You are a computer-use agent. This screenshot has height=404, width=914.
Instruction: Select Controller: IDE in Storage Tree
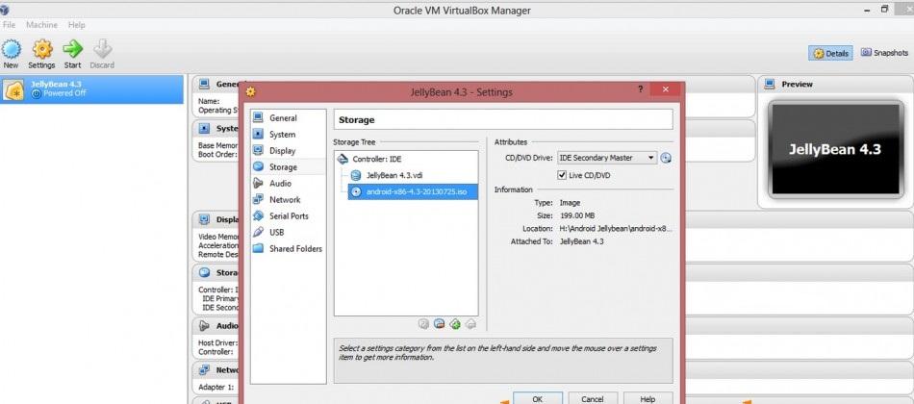376,159
